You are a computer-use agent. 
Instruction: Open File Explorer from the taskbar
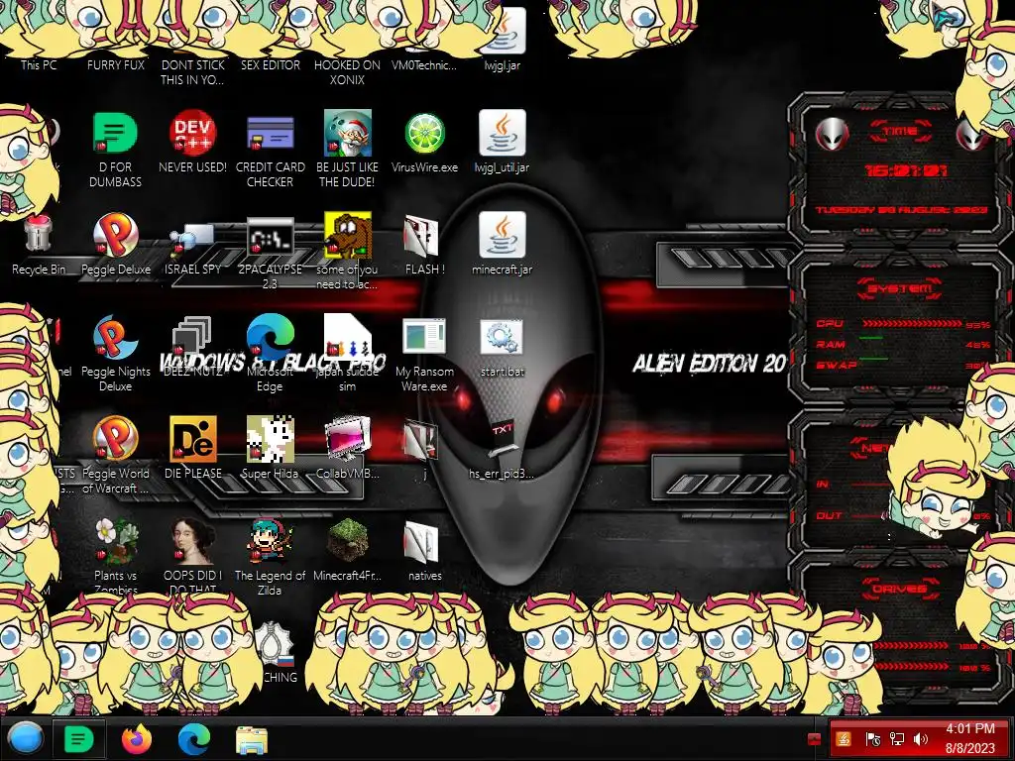(252, 740)
